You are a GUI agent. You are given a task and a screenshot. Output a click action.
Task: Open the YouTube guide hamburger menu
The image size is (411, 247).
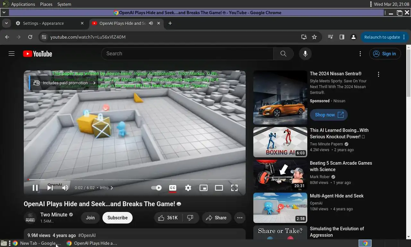tap(12, 54)
